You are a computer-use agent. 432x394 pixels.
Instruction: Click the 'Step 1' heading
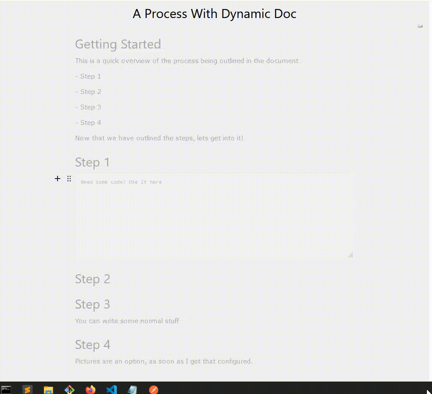tap(92, 162)
